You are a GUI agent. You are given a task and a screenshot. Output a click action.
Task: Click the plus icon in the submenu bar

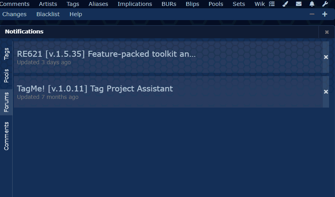(325, 14)
